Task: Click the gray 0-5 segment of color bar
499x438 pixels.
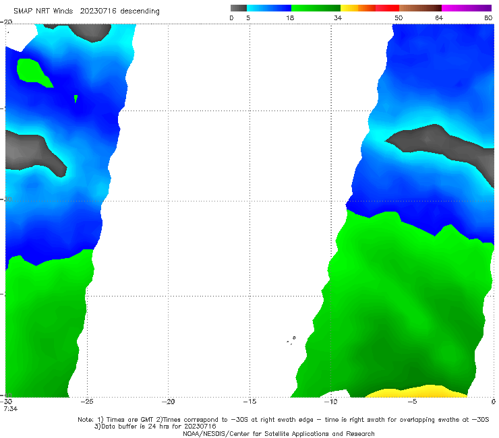Action: click(239, 8)
